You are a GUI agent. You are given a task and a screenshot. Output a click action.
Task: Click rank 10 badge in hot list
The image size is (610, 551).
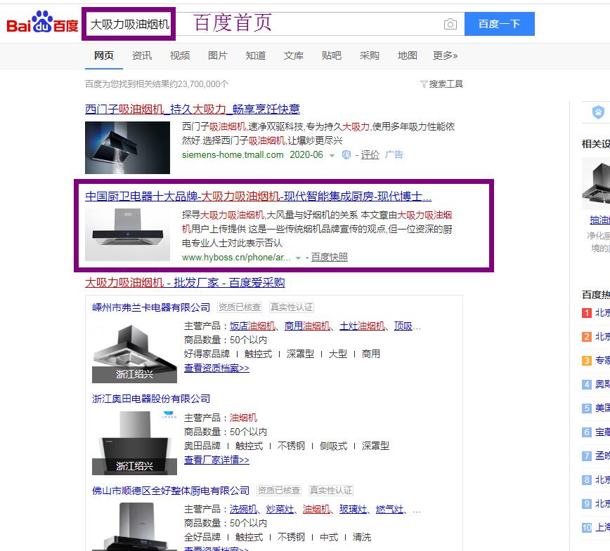pos(586,528)
